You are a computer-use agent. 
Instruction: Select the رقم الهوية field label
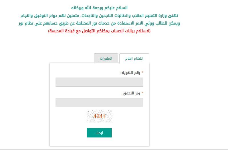(130, 73)
